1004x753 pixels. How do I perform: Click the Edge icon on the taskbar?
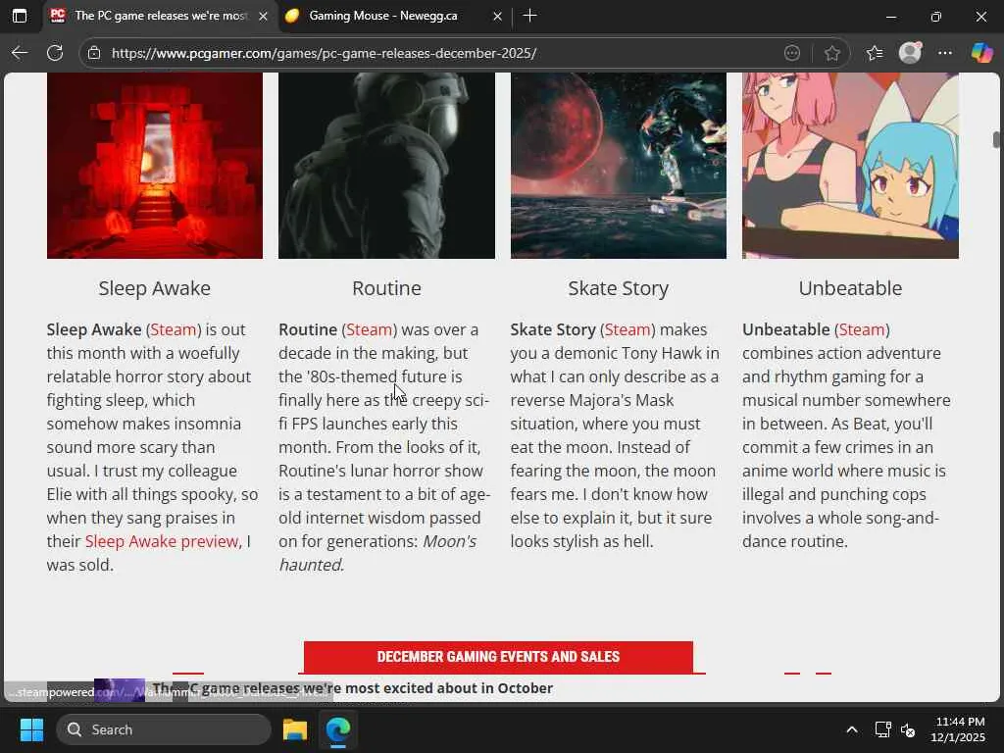click(x=338, y=729)
